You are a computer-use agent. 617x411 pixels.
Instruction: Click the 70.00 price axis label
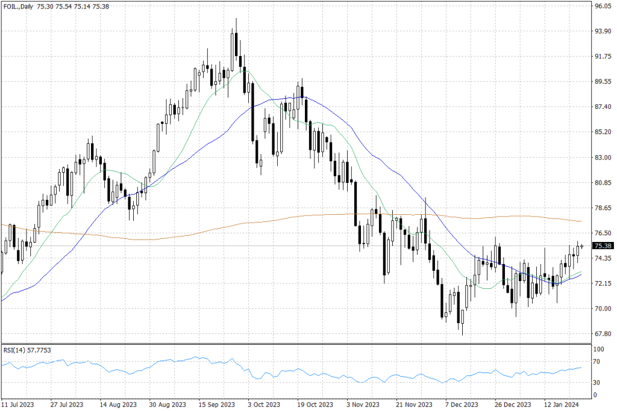pyautogui.click(x=603, y=309)
